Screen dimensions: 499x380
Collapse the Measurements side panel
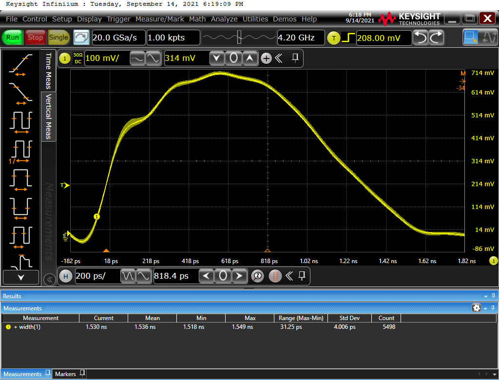coord(49,279)
